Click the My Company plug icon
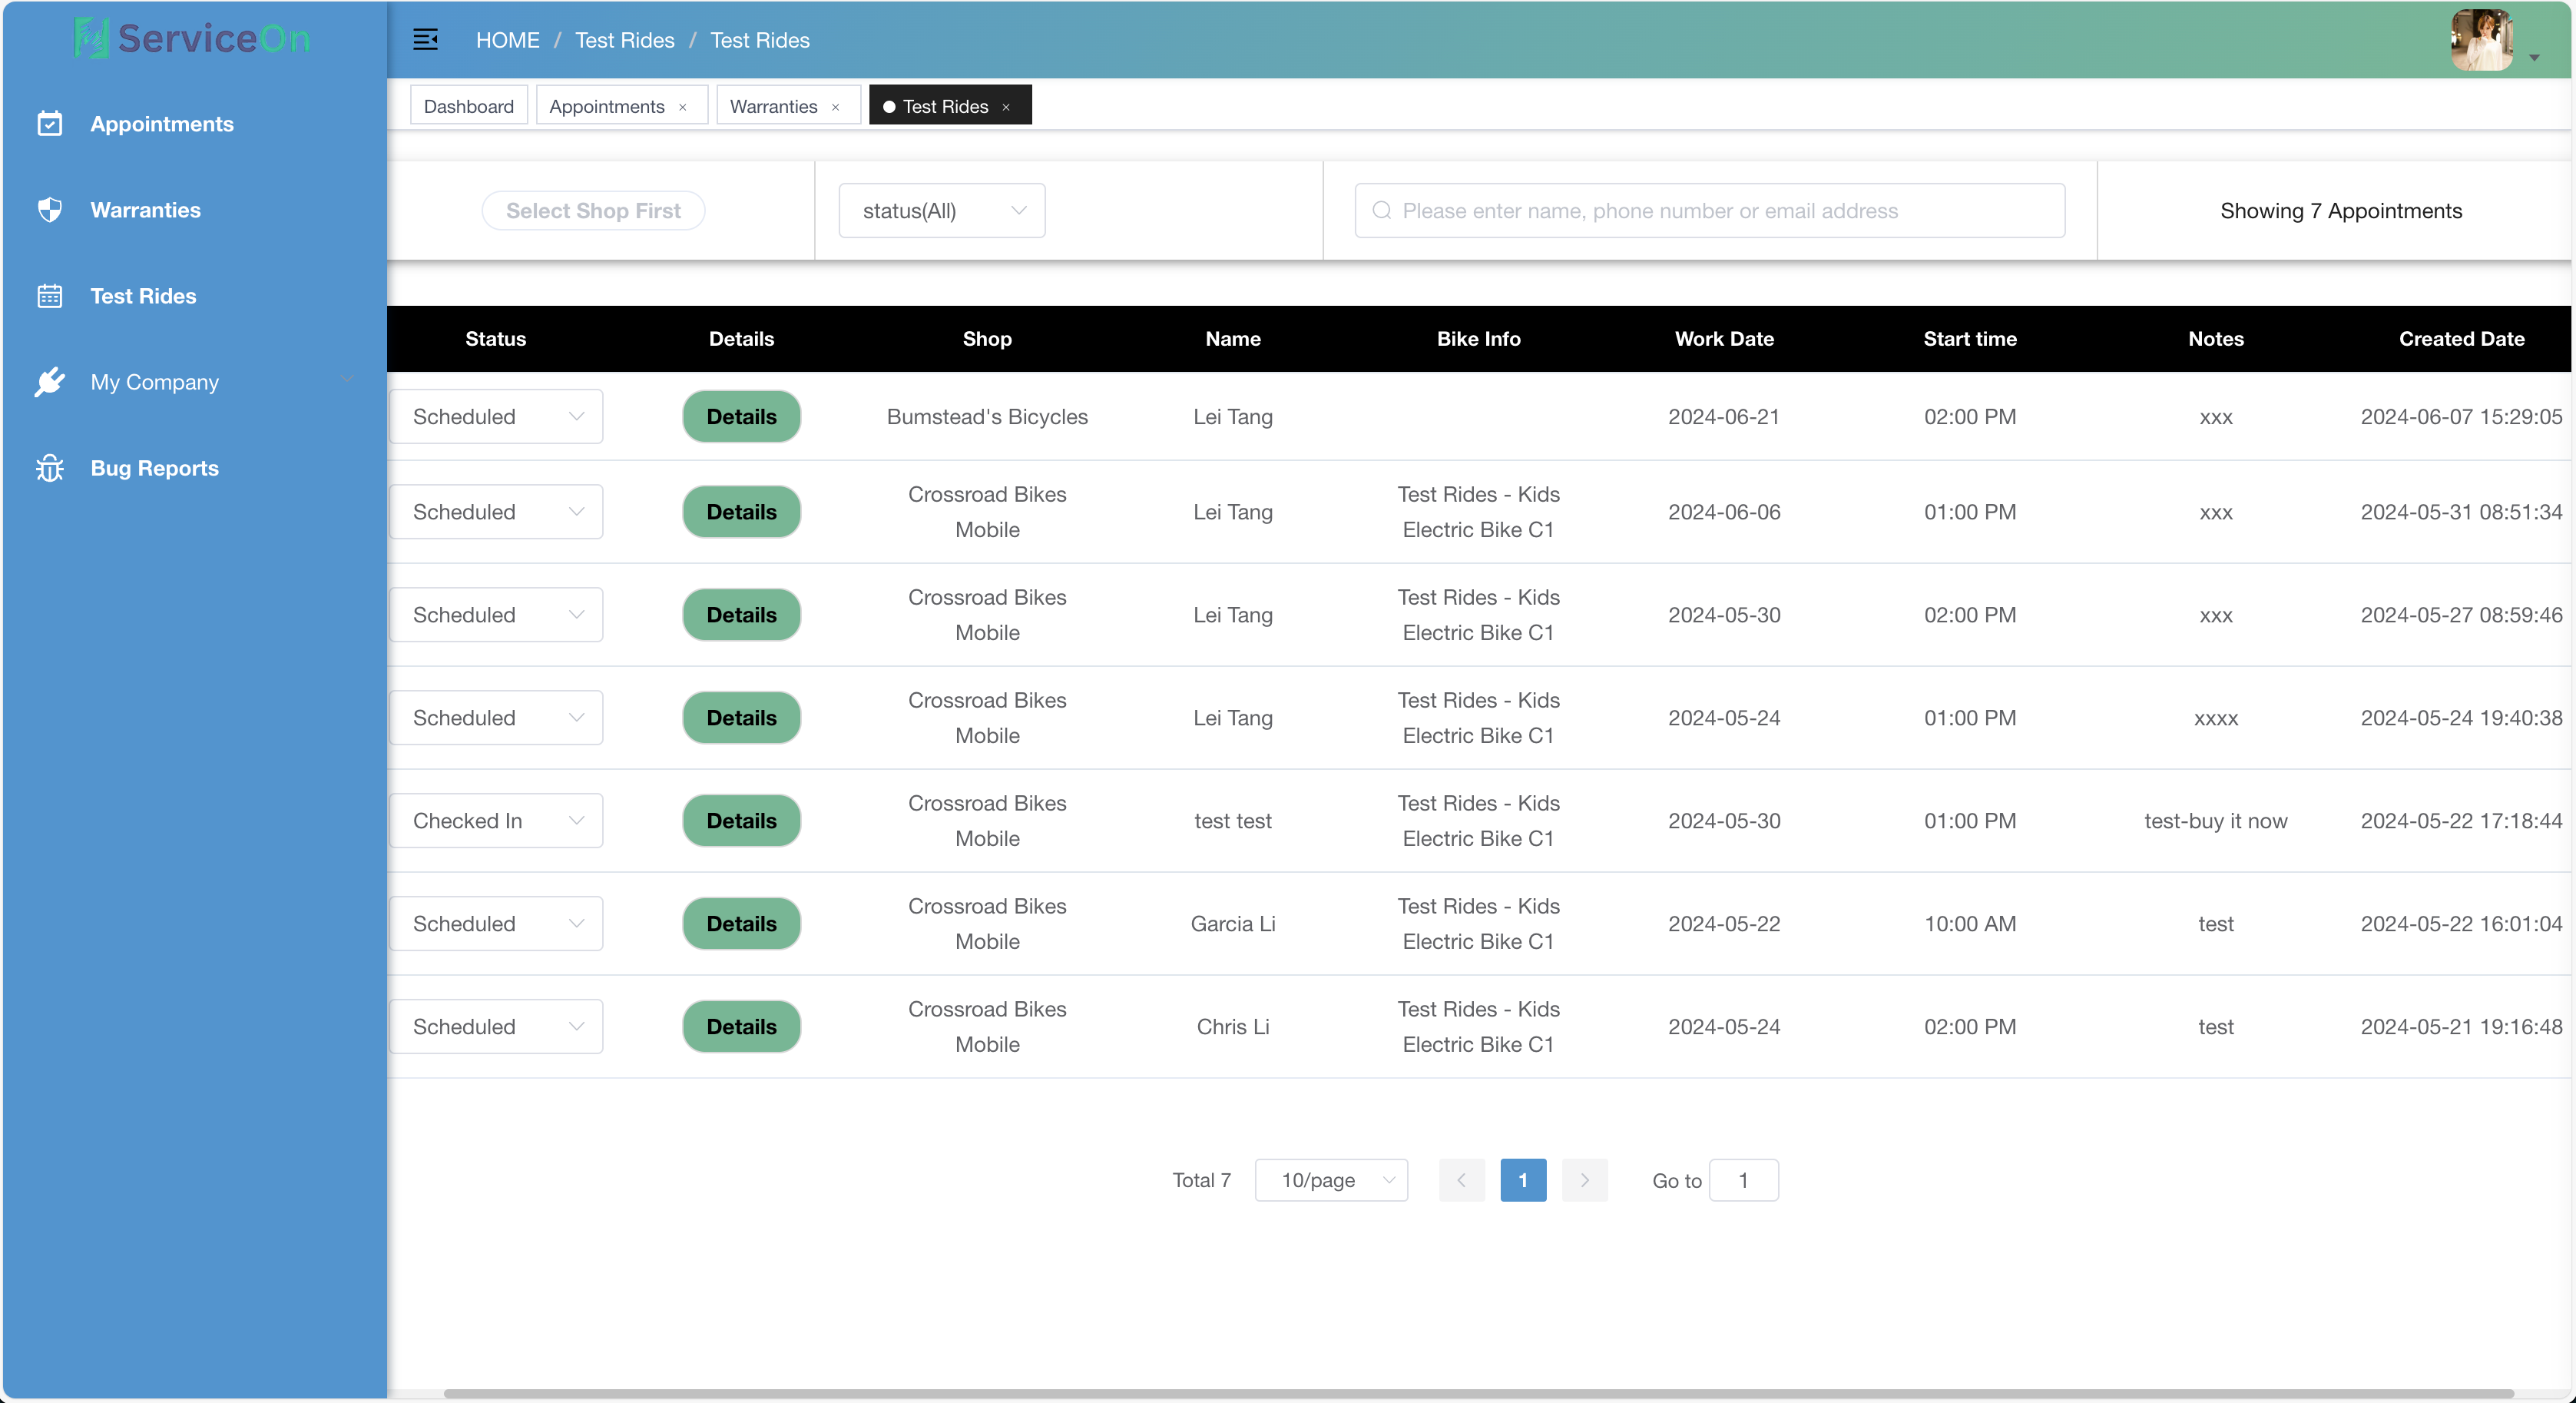The image size is (2576, 1403). [x=49, y=383]
